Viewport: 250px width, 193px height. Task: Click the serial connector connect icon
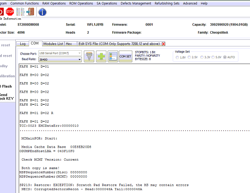[x=89, y=56]
